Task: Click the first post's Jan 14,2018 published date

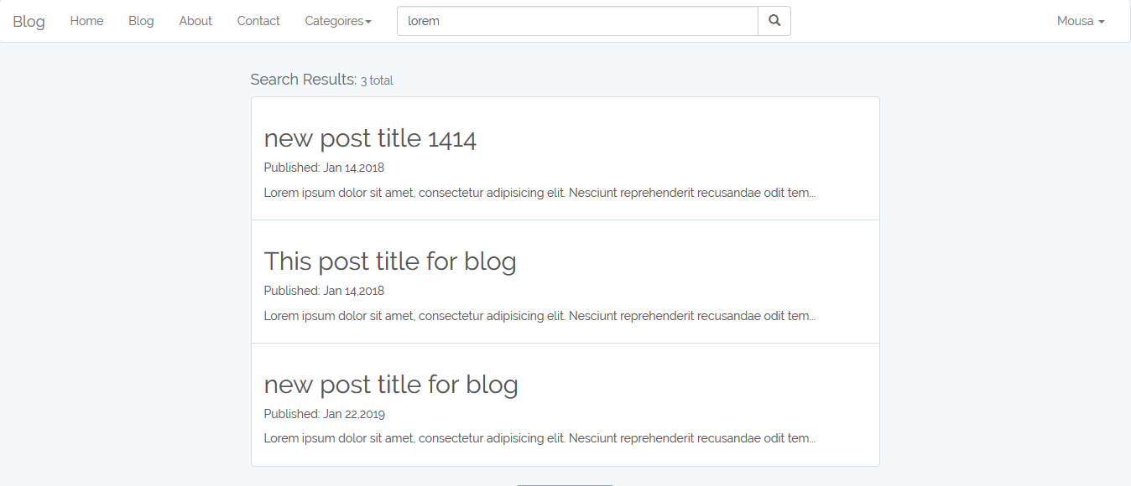Action: click(353, 168)
